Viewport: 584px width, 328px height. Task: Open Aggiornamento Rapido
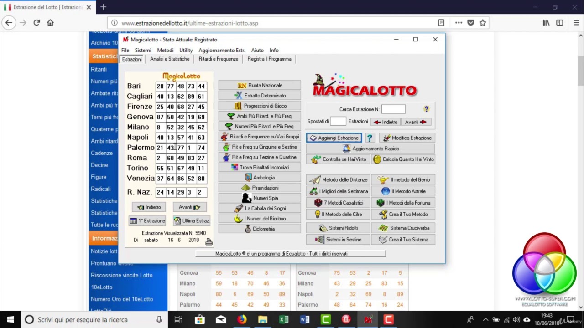coord(370,149)
